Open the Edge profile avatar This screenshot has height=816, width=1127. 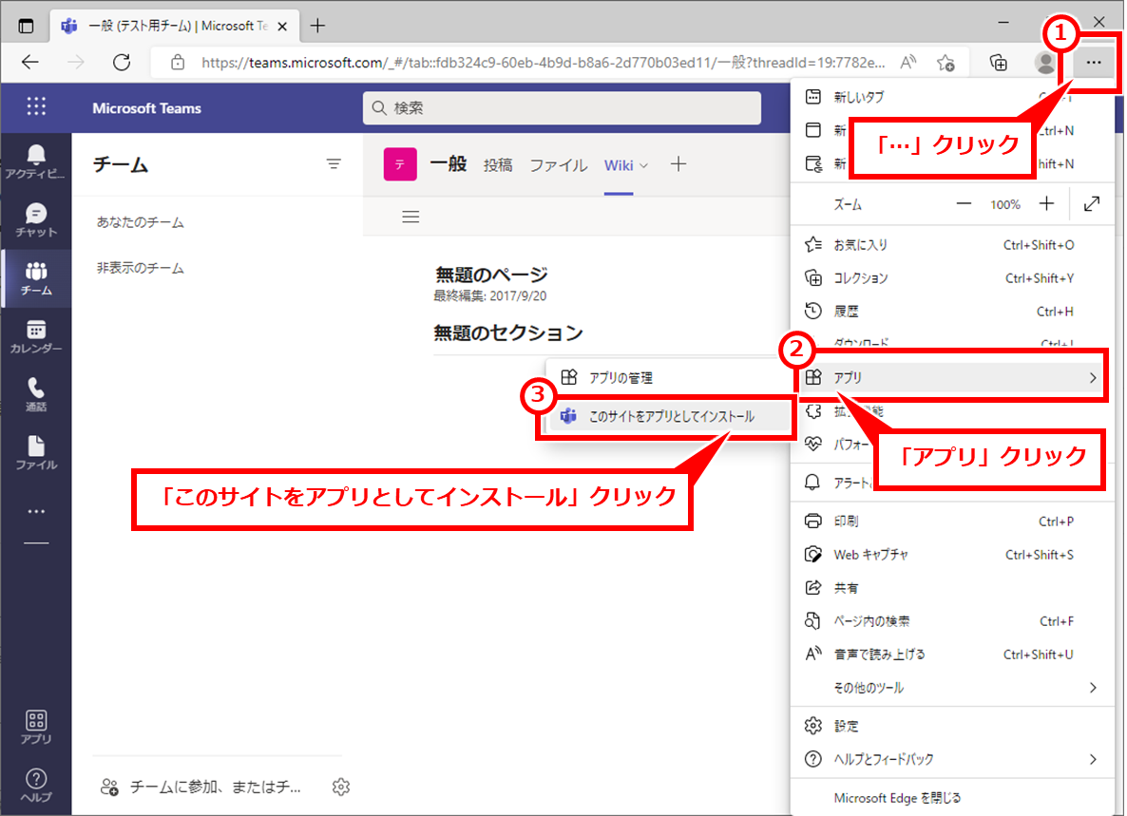pyautogui.click(x=1045, y=63)
